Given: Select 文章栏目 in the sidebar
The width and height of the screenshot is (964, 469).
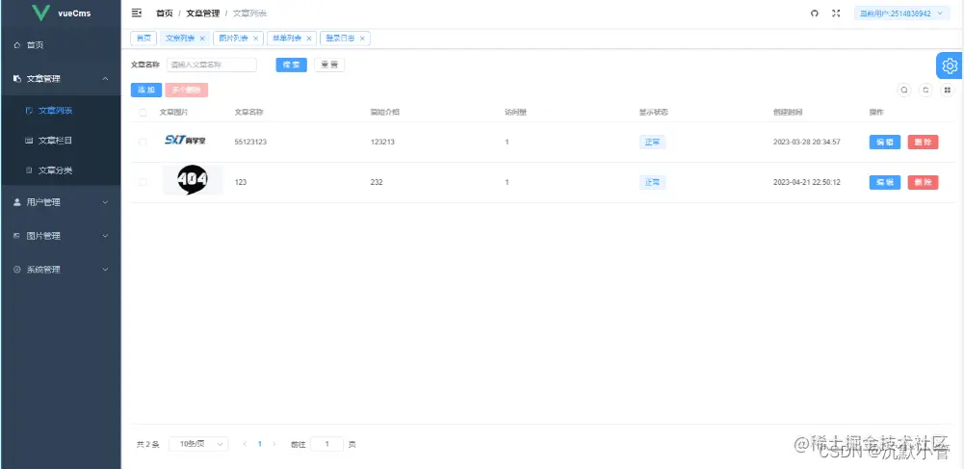Looking at the screenshot, I should click(x=61, y=141).
